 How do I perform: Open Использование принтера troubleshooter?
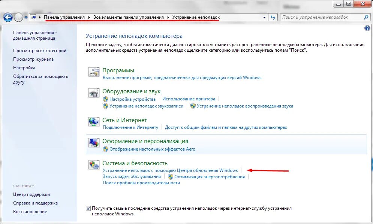pyautogui.click(x=189, y=99)
